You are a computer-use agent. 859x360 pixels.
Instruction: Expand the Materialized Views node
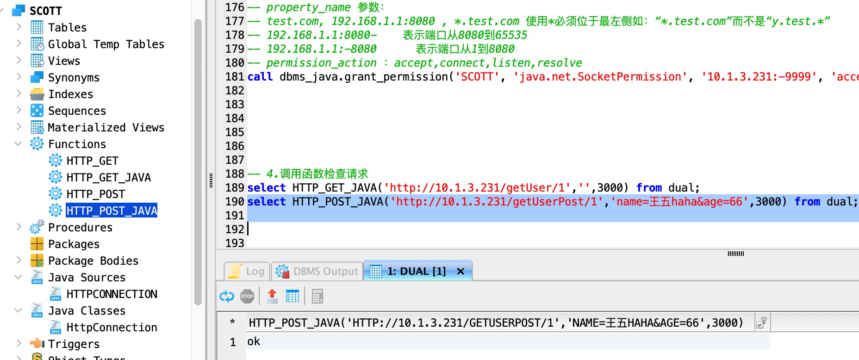click(19, 127)
